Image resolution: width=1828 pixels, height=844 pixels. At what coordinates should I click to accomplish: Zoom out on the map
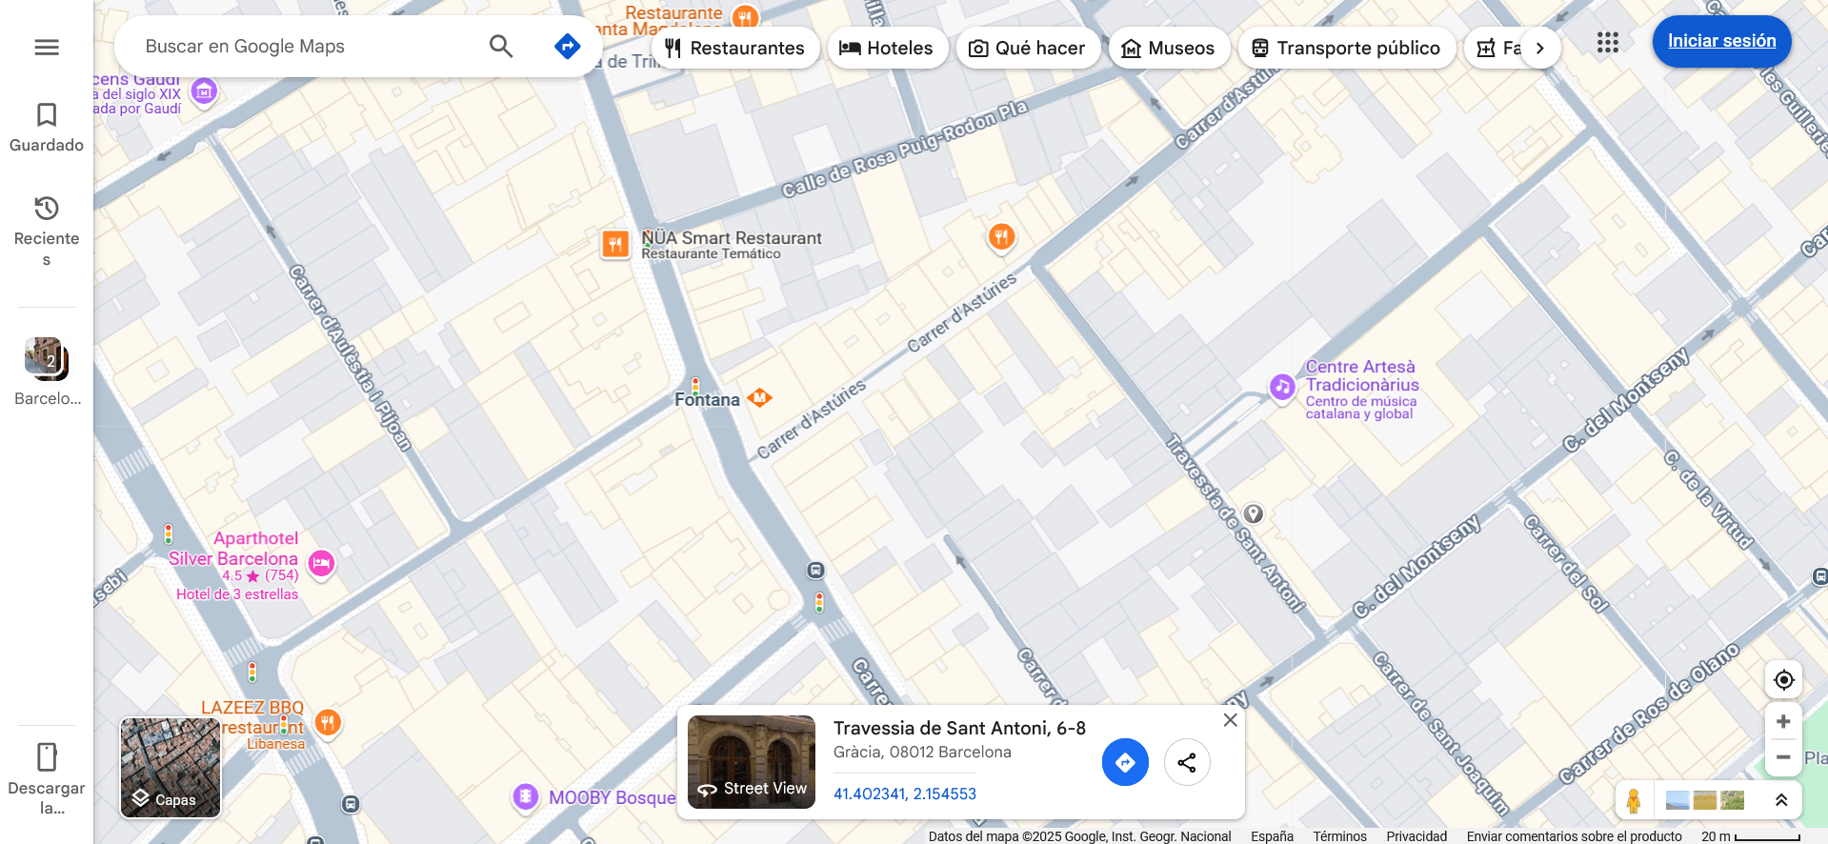click(1783, 757)
